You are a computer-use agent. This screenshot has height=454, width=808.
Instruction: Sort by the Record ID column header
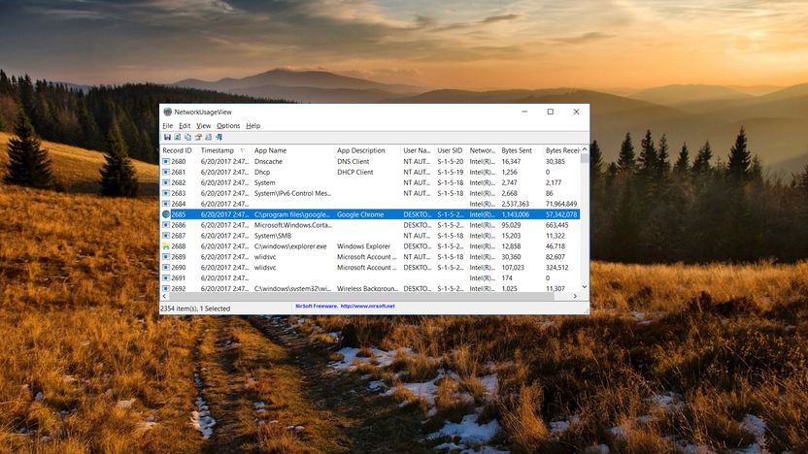pos(179,150)
